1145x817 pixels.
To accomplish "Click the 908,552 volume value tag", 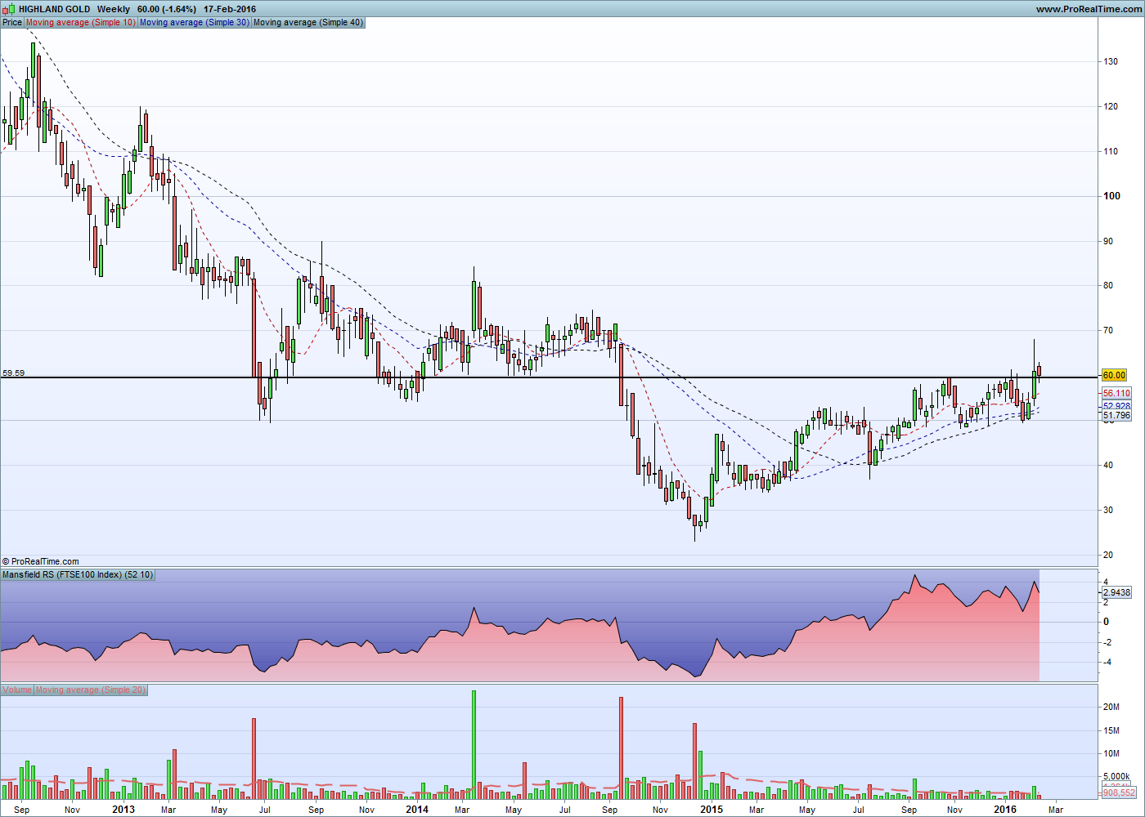I will pyautogui.click(x=1119, y=792).
